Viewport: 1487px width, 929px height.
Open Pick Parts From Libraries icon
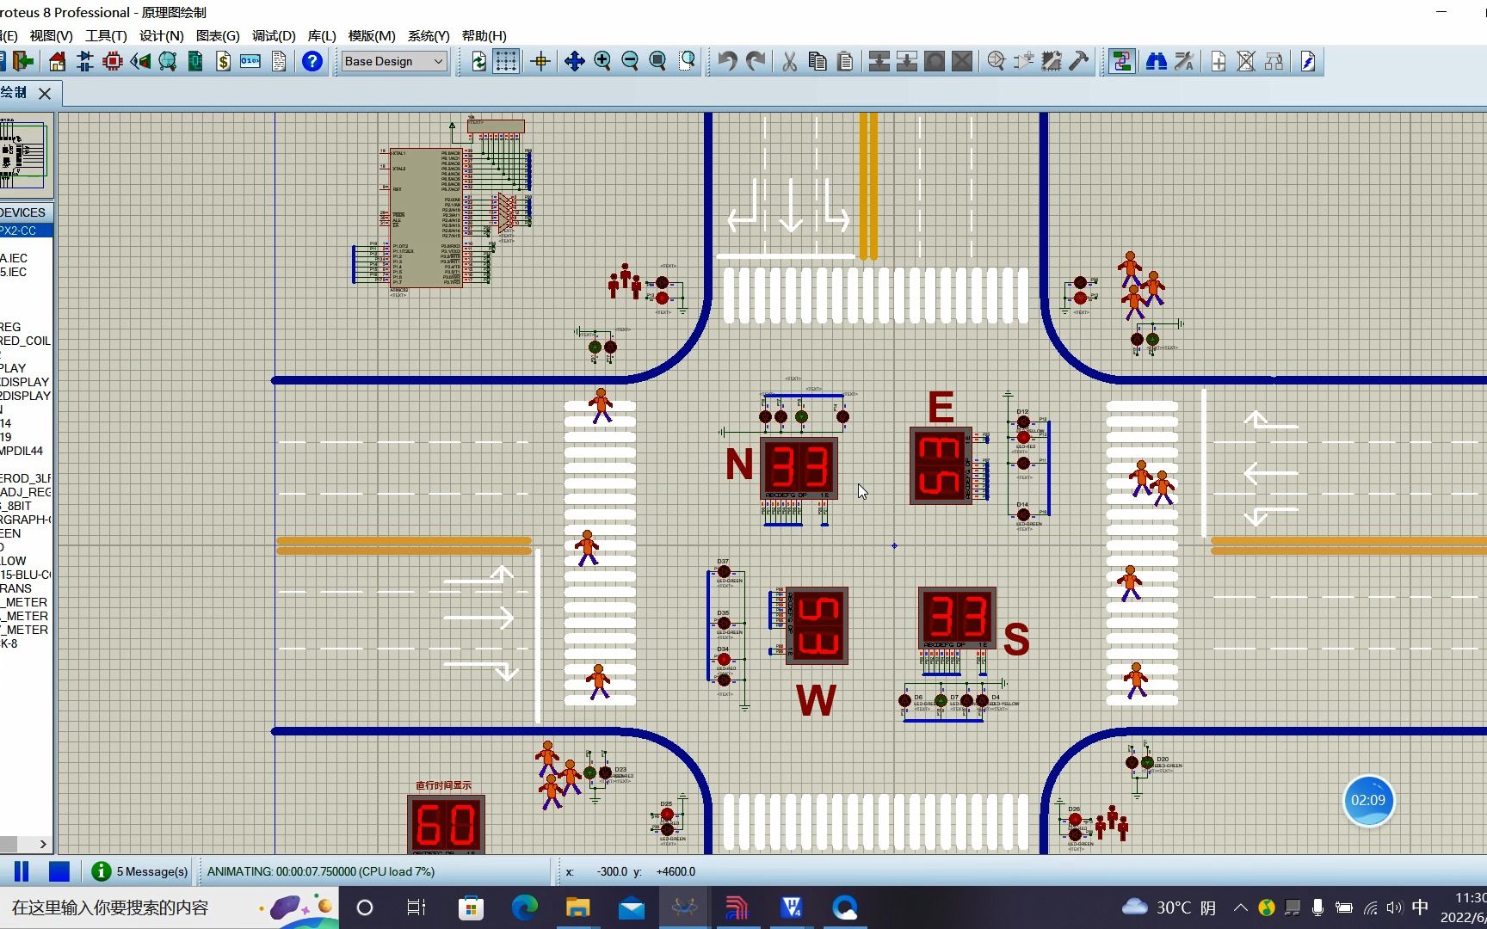tap(996, 61)
